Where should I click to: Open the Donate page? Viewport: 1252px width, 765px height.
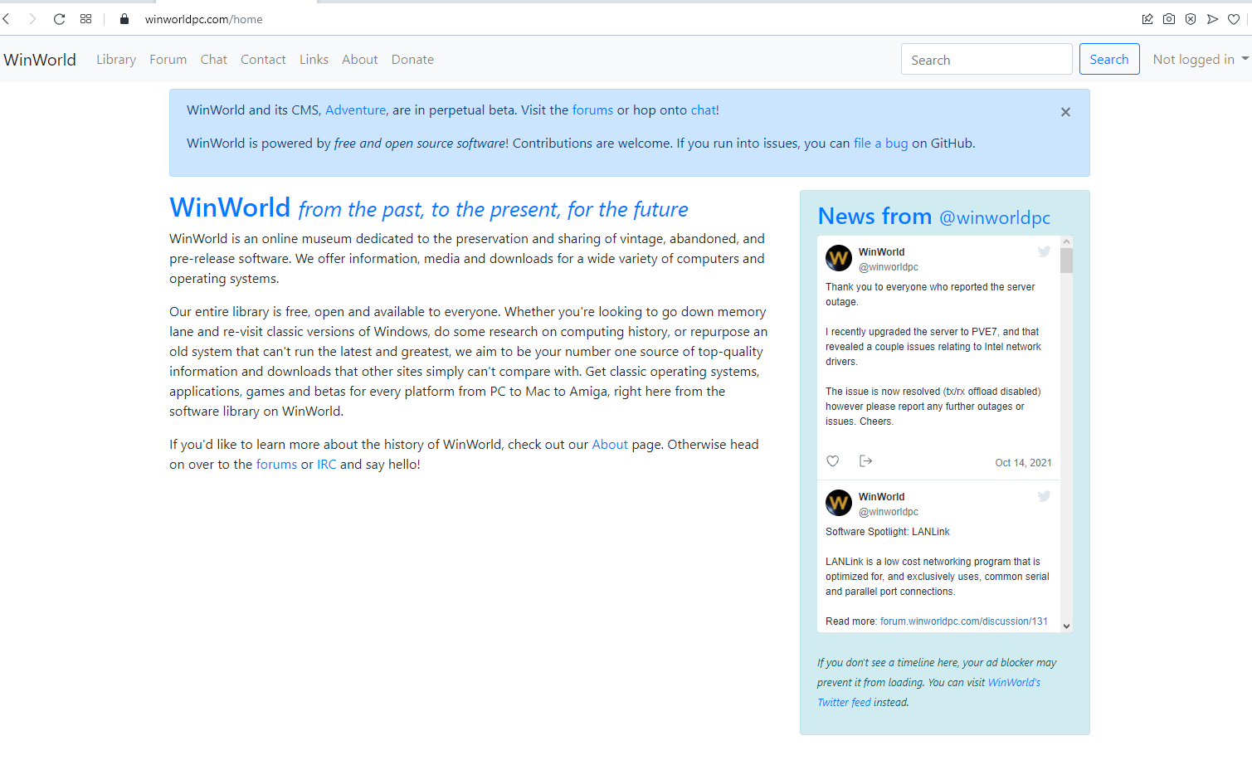click(x=412, y=59)
